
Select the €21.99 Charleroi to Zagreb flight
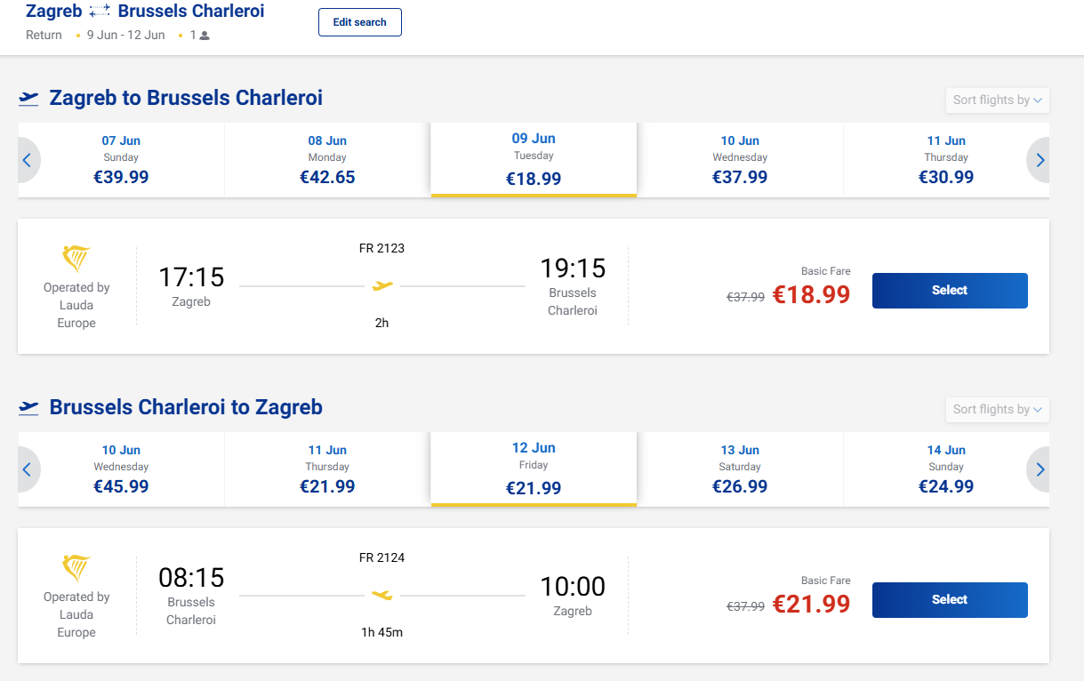(x=949, y=600)
